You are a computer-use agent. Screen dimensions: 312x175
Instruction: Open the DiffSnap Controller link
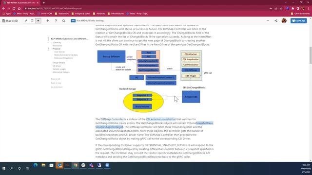[112, 119]
